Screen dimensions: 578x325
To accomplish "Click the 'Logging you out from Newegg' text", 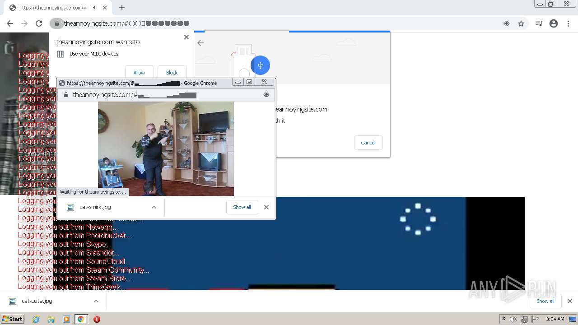I will point(68,227).
